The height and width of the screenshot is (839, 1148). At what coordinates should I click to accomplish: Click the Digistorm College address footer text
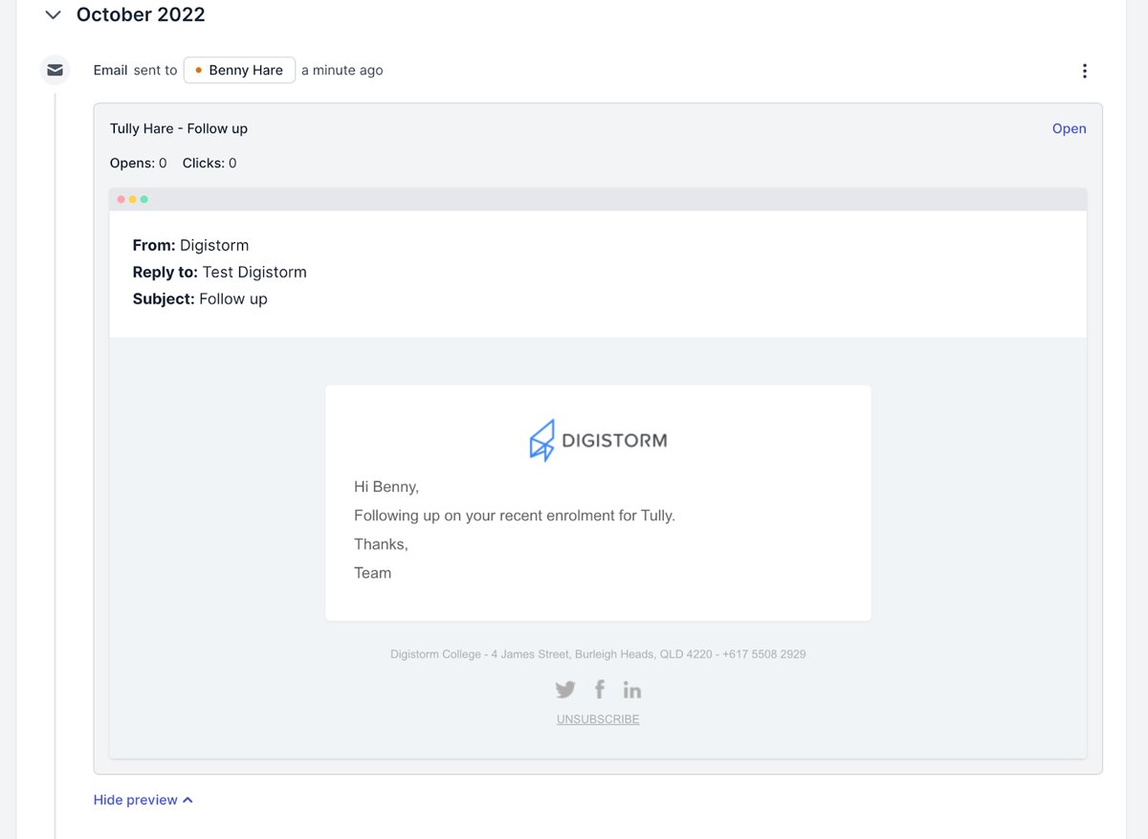pos(598,654)
